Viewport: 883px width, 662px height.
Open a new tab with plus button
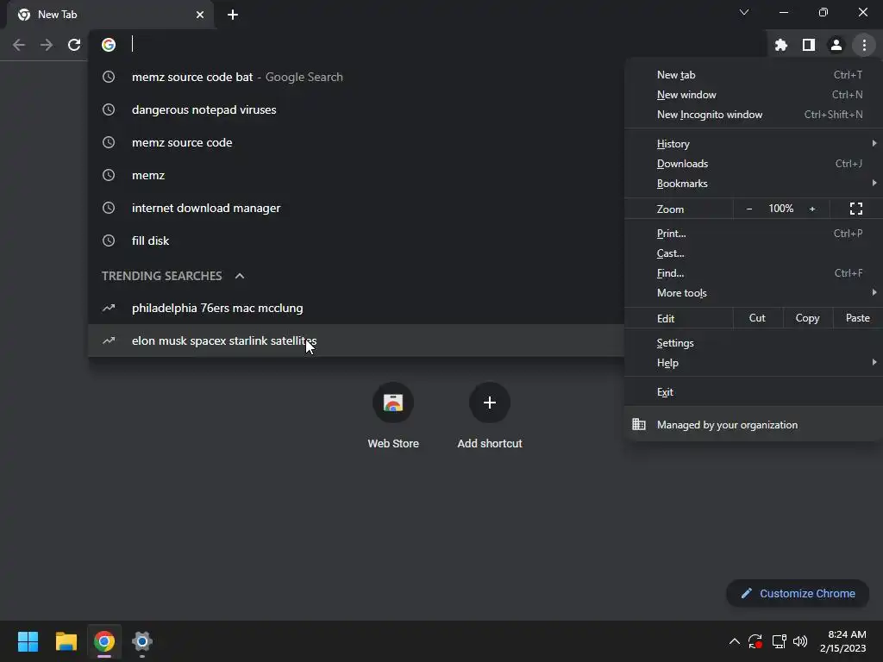tap(233, 15)
